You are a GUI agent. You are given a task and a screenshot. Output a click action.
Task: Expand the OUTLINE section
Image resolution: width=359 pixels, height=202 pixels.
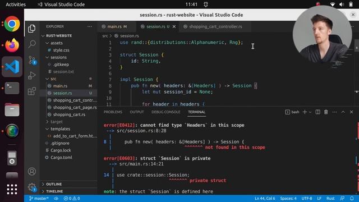point(68,184)
